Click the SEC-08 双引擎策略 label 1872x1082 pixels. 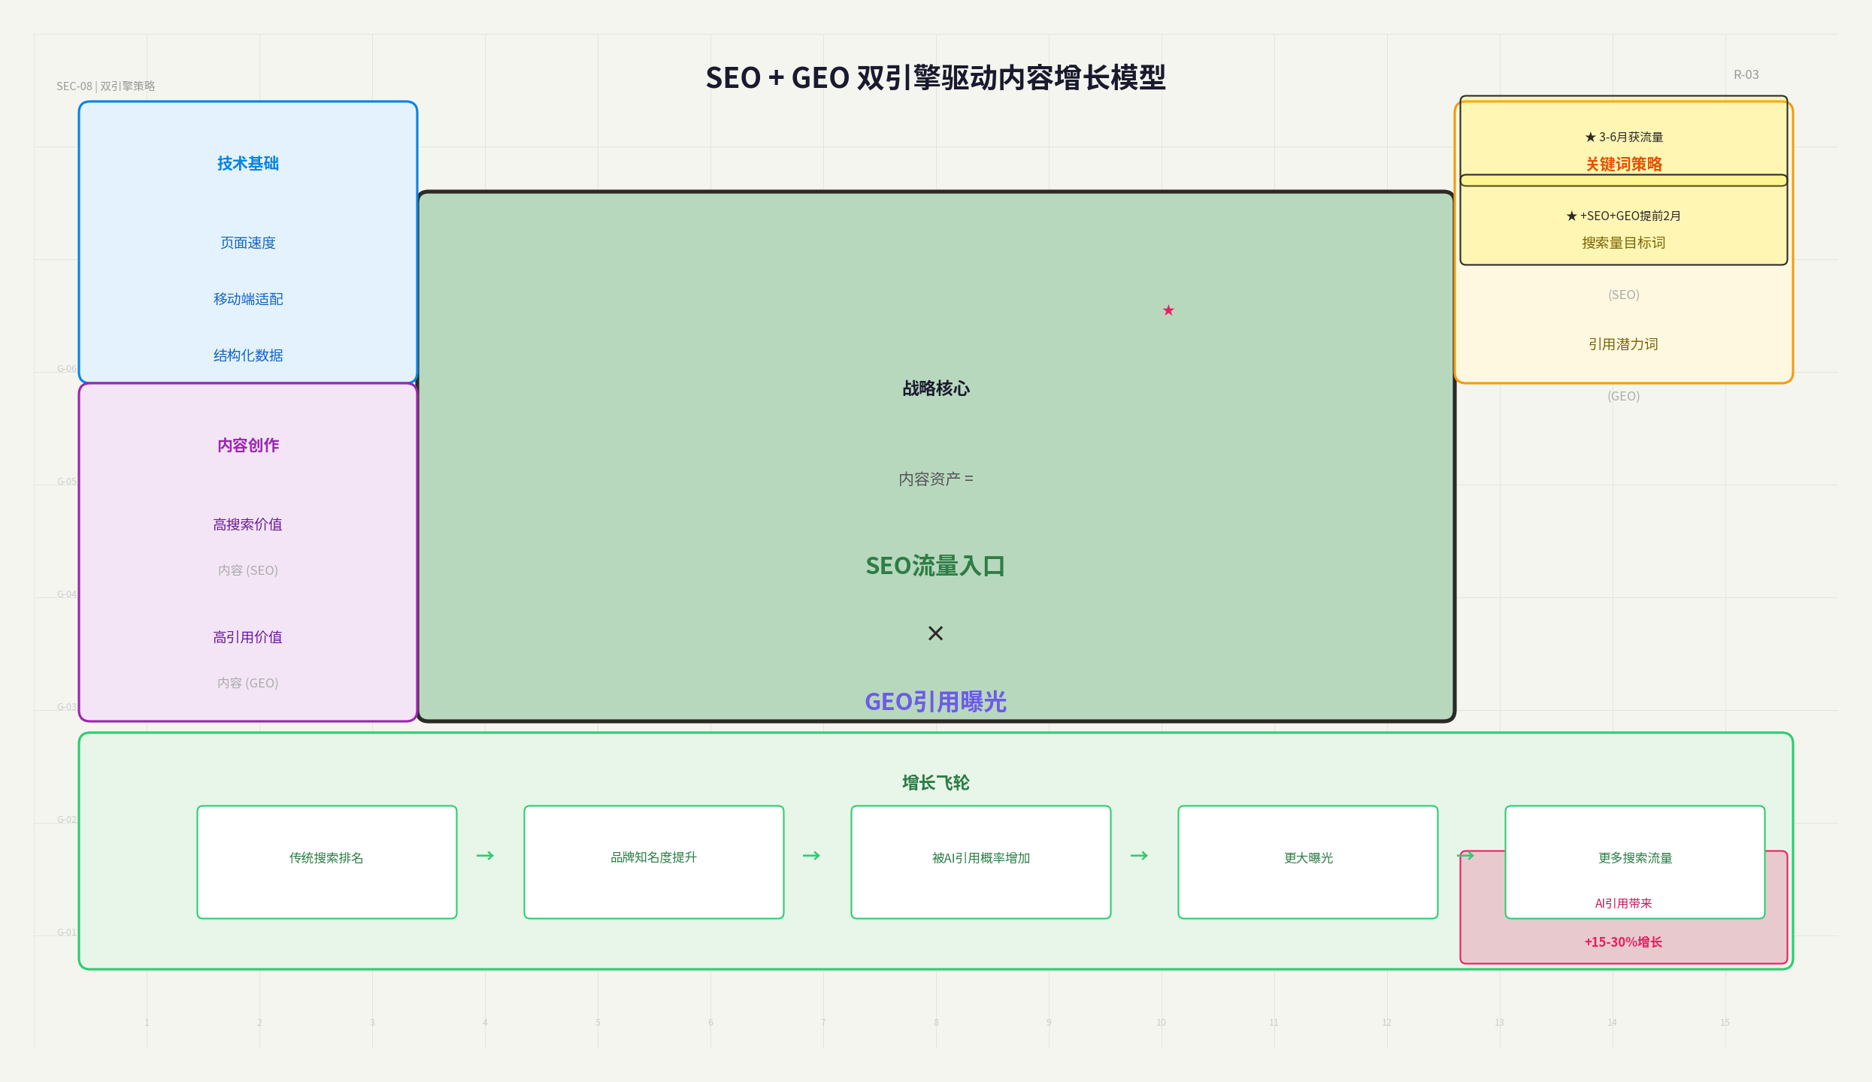pyautogui.click(x=105, y=86)
